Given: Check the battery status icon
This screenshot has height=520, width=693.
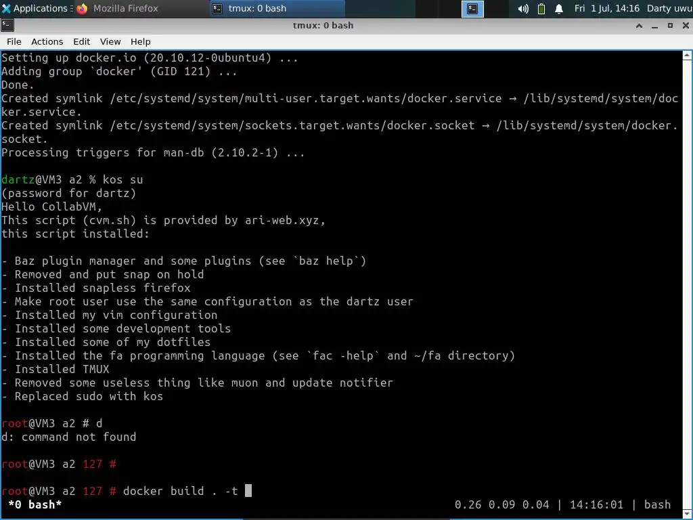Looking at the screenshot, I should [x=541, y=8].
